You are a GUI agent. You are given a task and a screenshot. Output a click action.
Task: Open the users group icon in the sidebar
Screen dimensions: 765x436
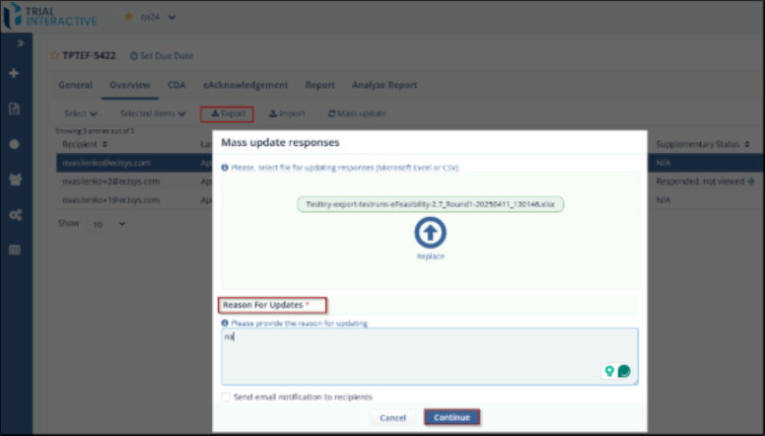[x=15, y=180]
